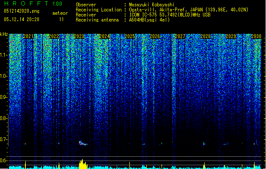This screenshot has width=266, height=169.
Task: Click the large meteor echo after 2023
Action: pos(83,143)
